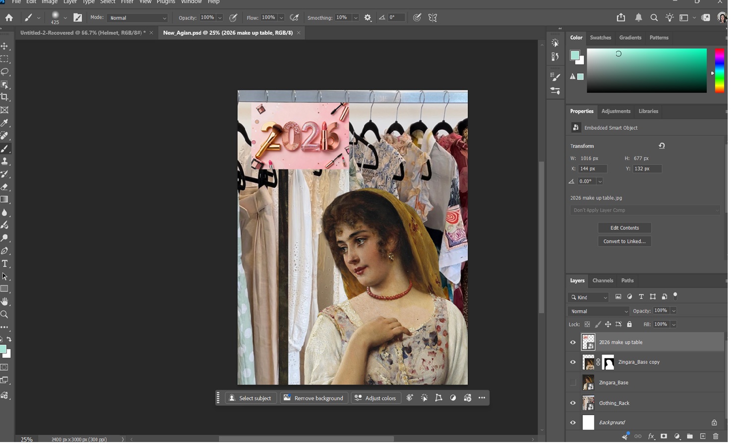The image size is (752, 448).
Task: Click the foreground color swatch in Color panel
Action: (575, 56)
